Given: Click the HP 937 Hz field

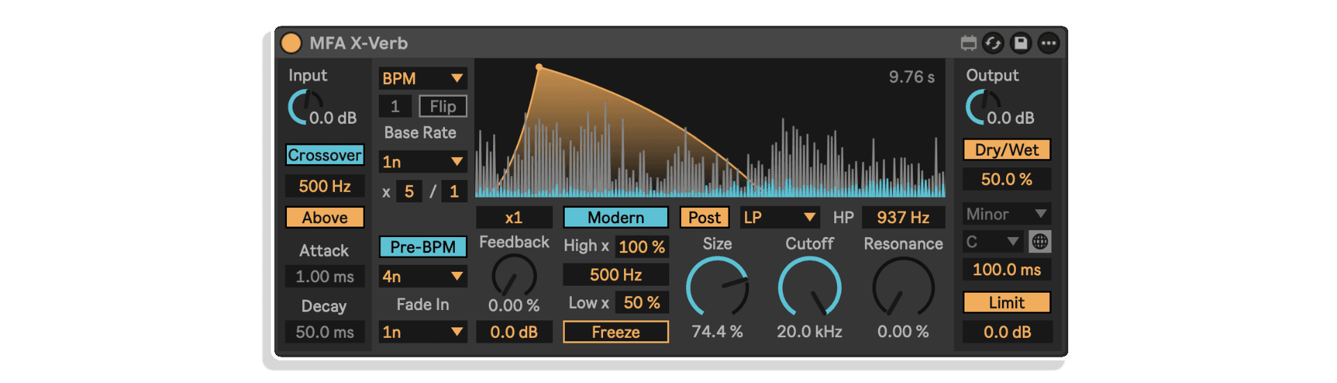Looking at the screenshot, I should (903, 218).
